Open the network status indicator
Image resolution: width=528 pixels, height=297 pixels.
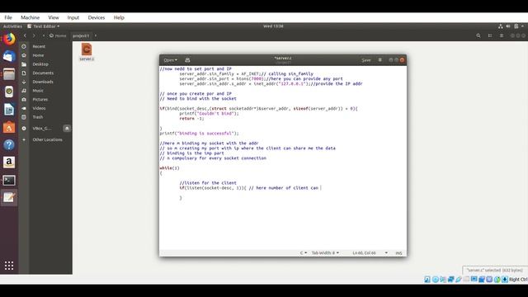[501, 26]
